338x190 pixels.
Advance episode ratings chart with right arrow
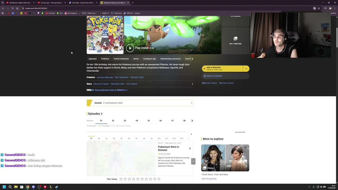coord(191,134)
